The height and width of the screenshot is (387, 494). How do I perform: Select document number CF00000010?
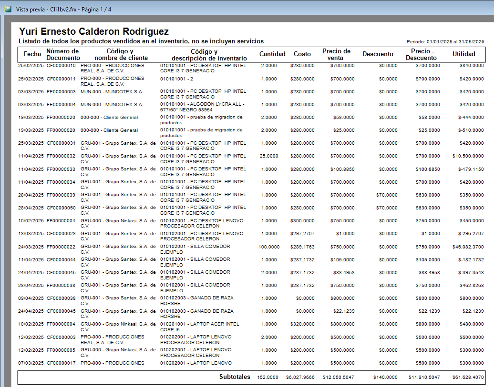[61, 65]
